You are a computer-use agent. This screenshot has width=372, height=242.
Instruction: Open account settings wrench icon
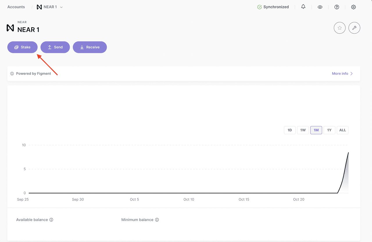354,28
